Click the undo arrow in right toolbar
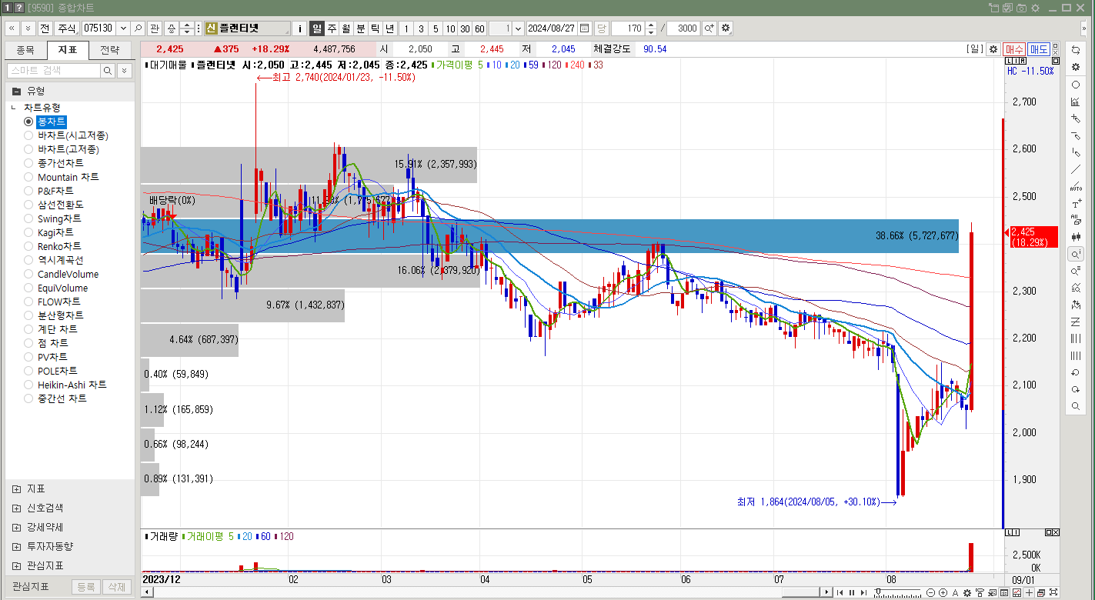 (1076, 372)
